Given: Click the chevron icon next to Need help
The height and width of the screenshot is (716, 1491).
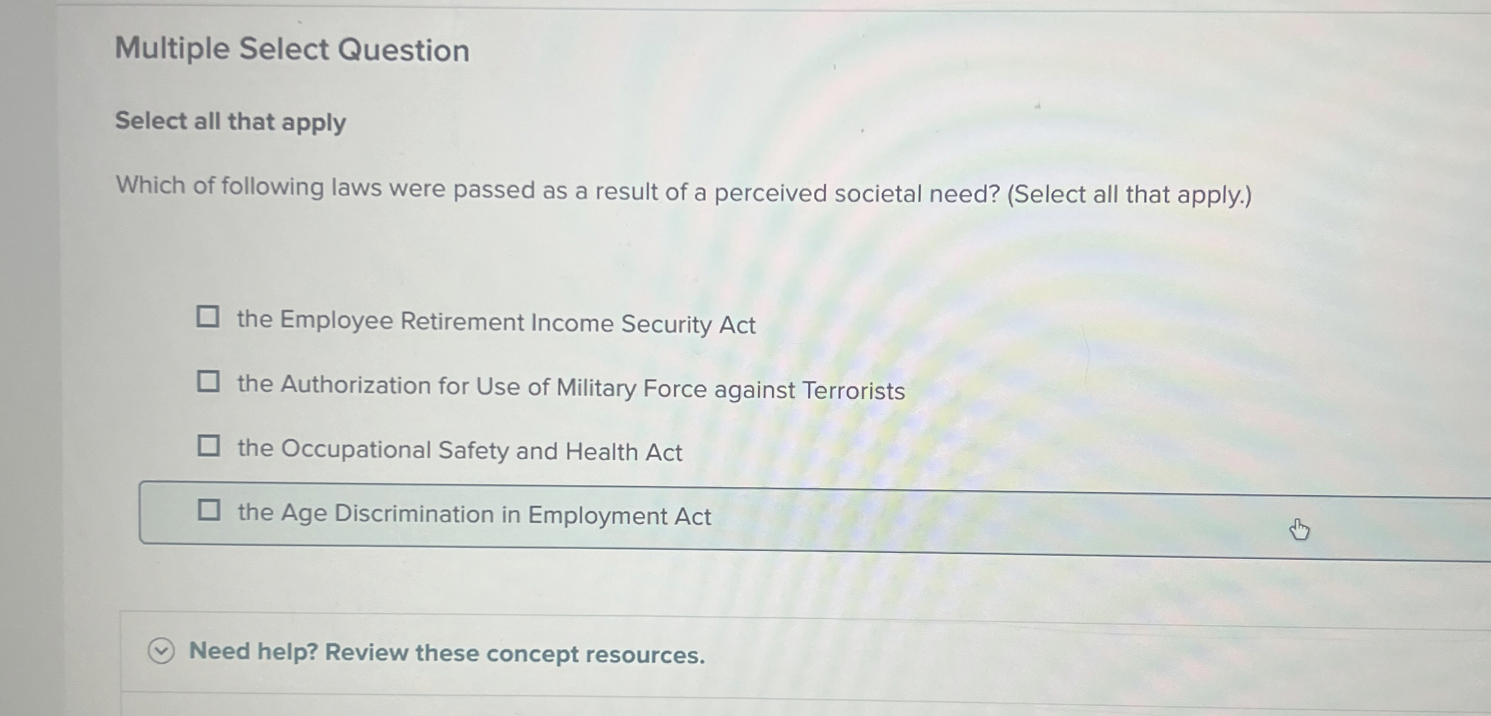Looking at the screenshot, I should click(x=161, y=652).
